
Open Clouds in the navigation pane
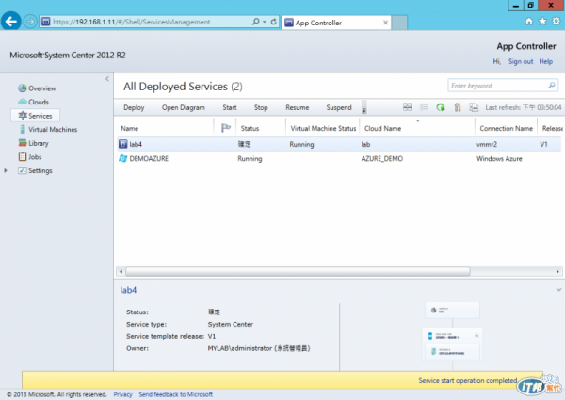[34, 102]
